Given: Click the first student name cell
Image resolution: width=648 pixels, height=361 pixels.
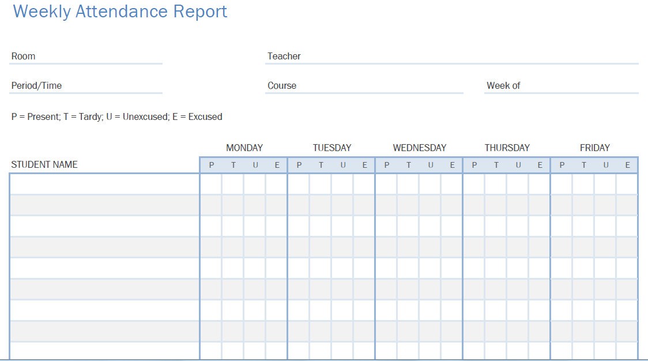Looking at the screenshot, I should (104, 184).
